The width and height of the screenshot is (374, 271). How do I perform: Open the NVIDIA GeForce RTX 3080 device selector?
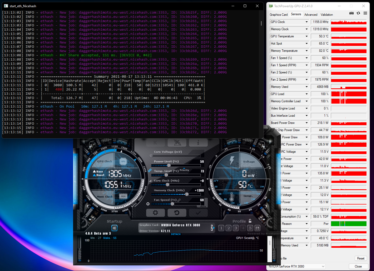(x=297, y=266)
